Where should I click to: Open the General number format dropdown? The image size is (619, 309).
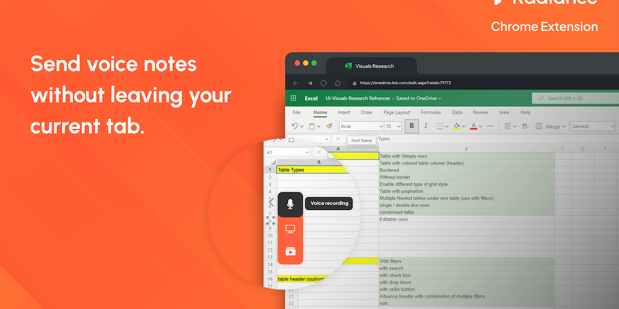pyautogui.click(x=612, y=127)
